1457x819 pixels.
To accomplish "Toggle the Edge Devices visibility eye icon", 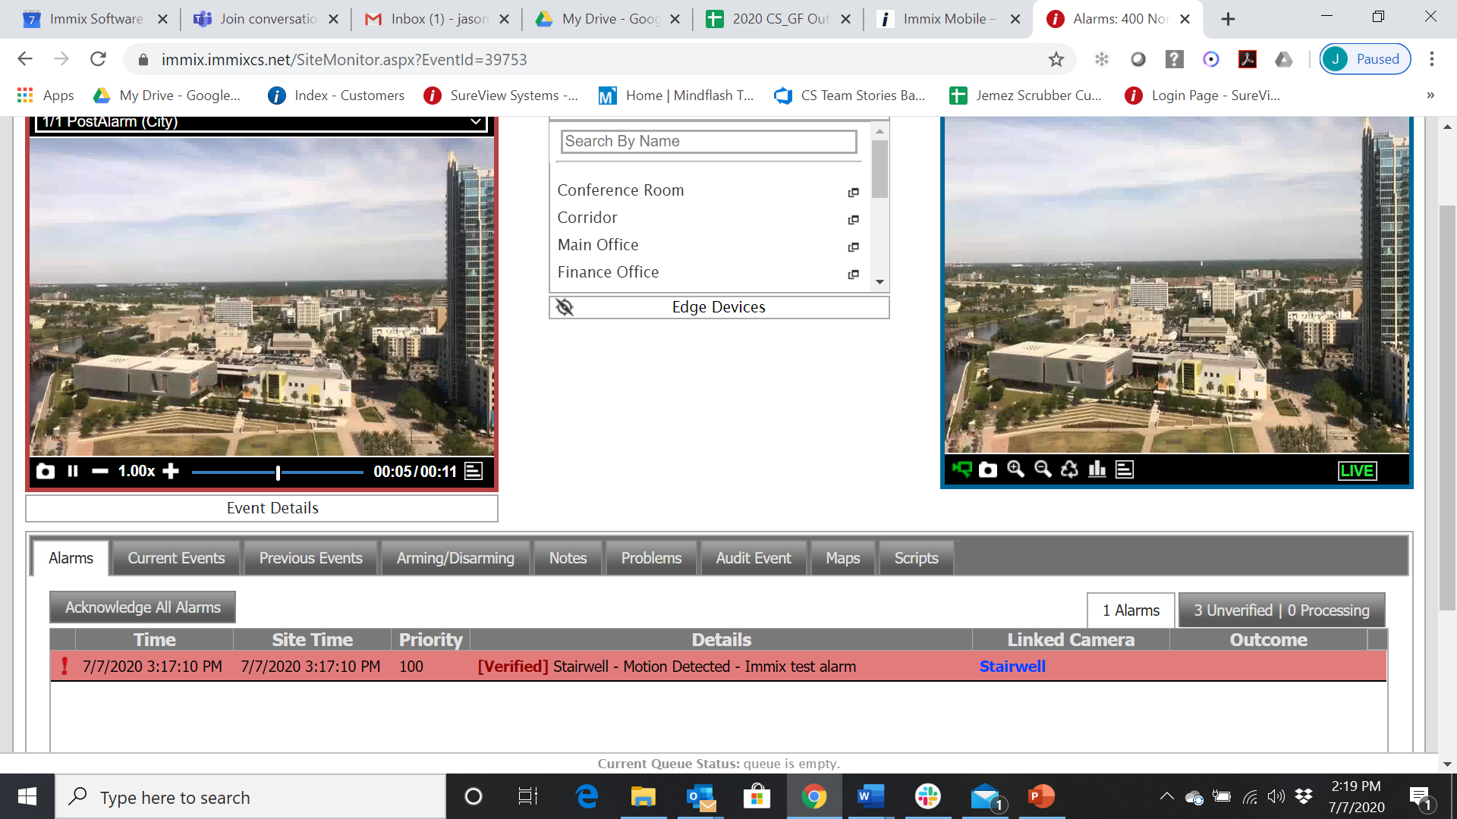I will pyautogui.click(x=565, y=307).
